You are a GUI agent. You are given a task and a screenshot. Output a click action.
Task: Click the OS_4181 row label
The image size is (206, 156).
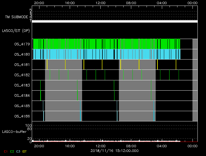click(22, 65)
